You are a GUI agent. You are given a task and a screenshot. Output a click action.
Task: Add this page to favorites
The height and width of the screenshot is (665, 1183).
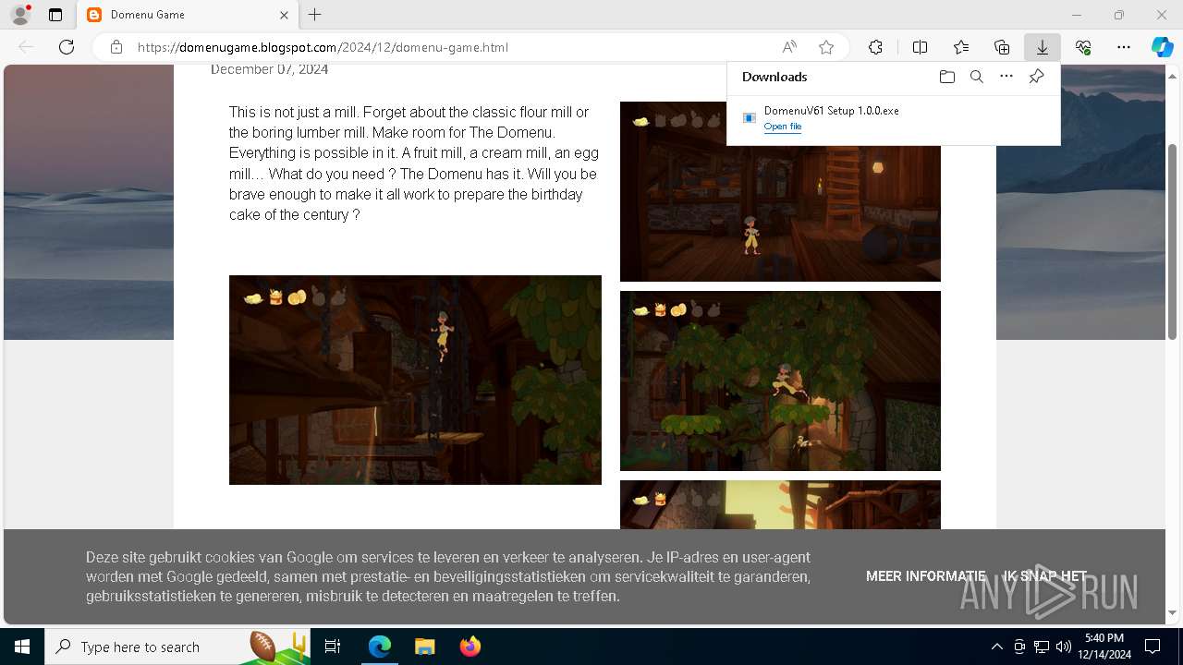[x=826, y=47]
